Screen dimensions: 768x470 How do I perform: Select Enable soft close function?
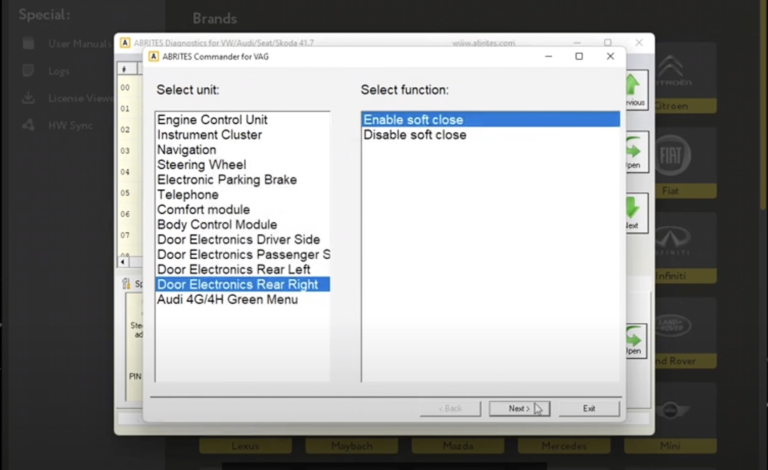point(491,120)
